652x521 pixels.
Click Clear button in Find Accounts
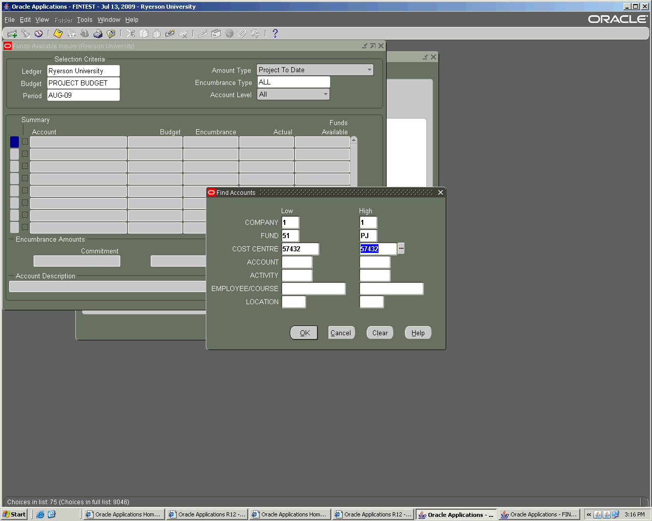(x=379, y=333)
